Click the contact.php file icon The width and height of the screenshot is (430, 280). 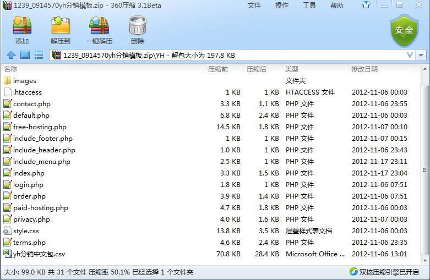[8, 103]
